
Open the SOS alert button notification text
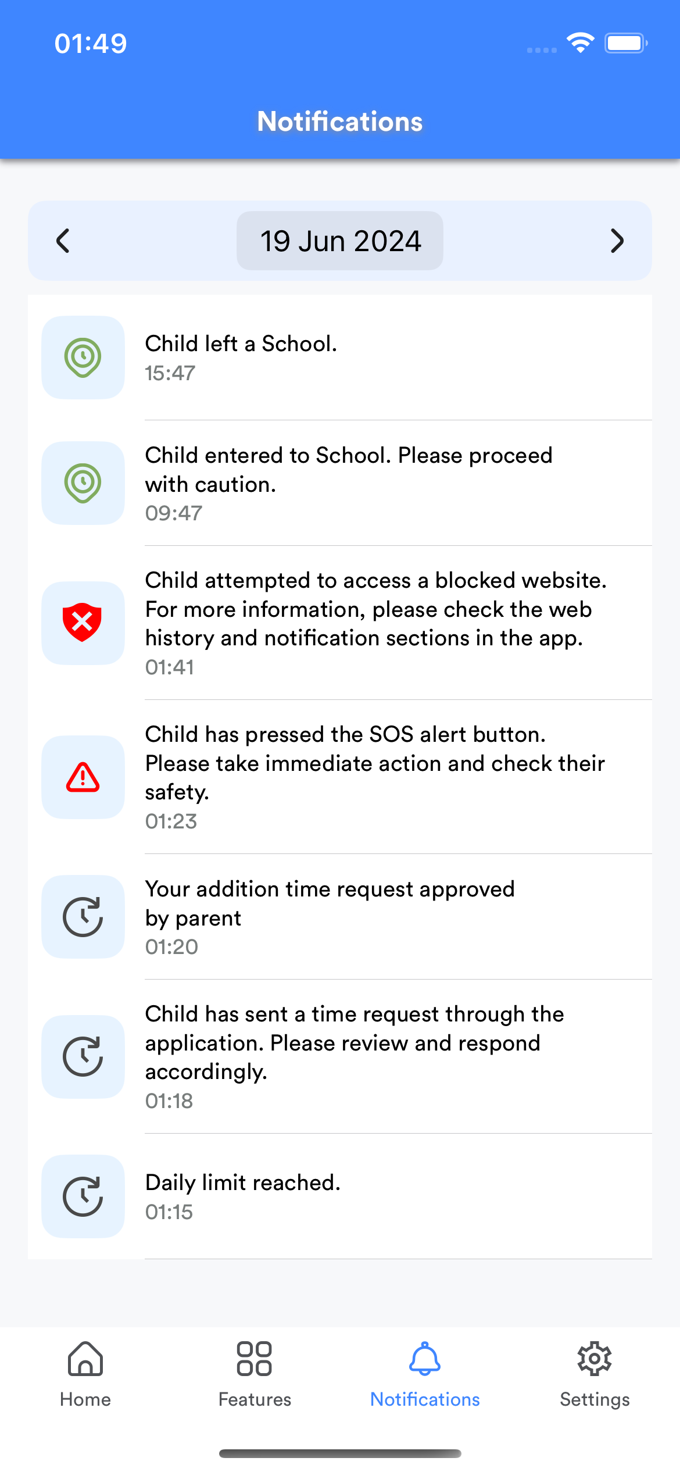tap(375, 763)
